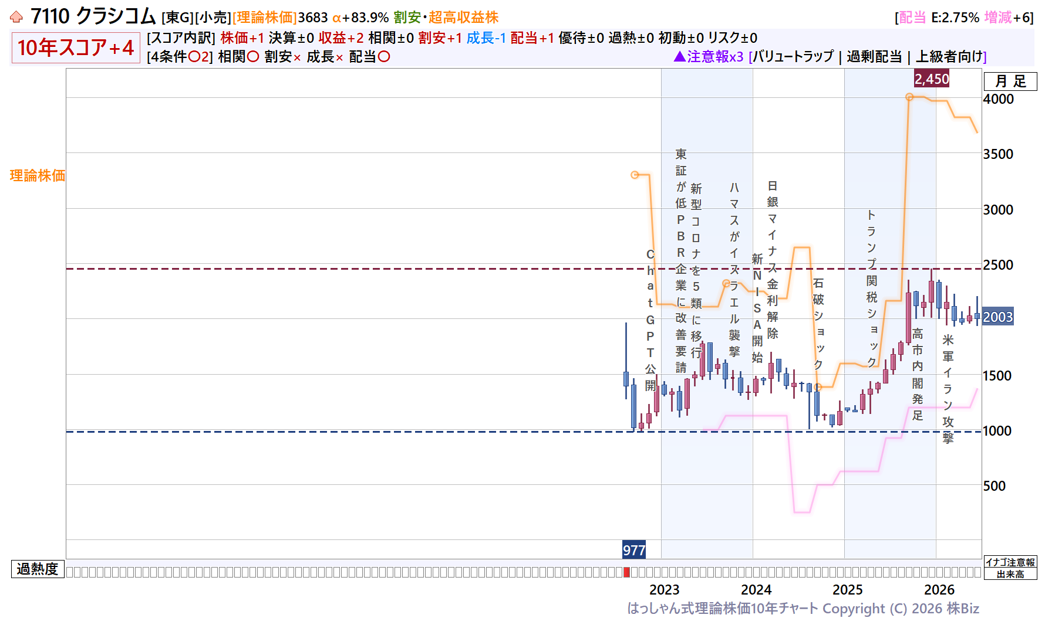The height and width of the screenshot is (618, 1045).
Task: Click the 成長× condition indicator
Action: pos(325,57)
